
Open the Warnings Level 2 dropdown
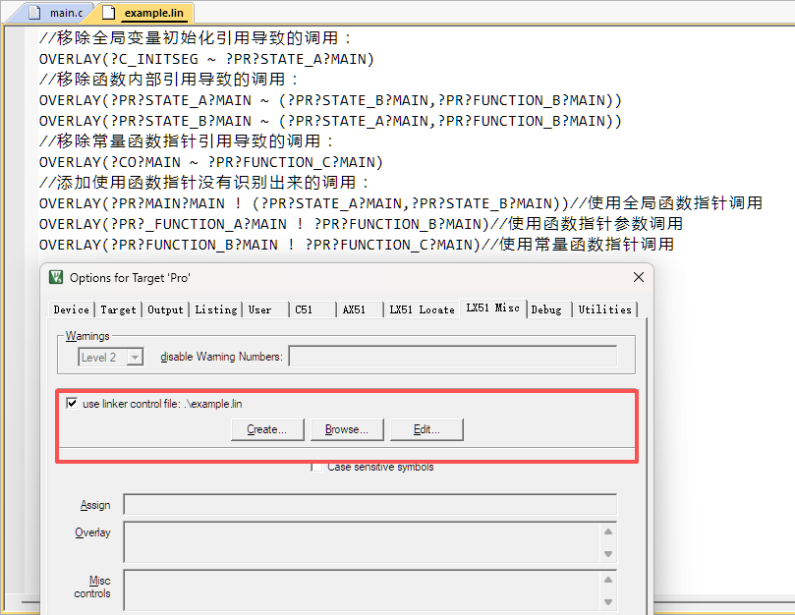pyautogui.click(x=136, y=358)
